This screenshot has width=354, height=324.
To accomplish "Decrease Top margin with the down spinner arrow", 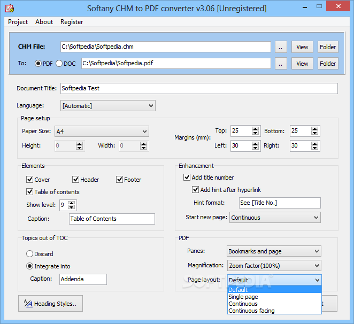I will (255, 133).
